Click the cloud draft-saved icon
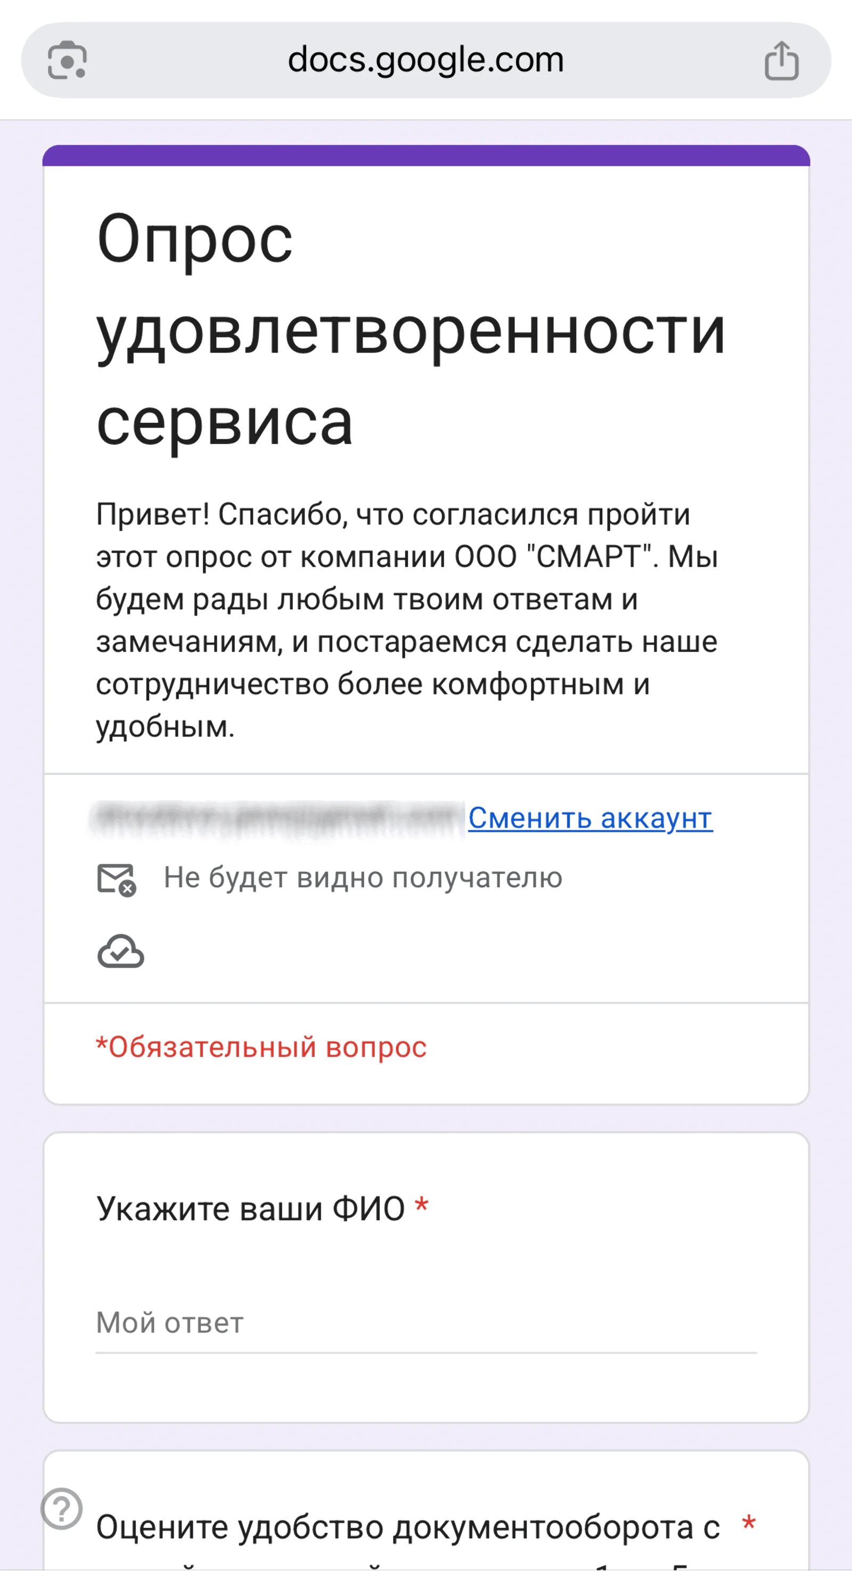The width and height of the screenshot is (852, 1571). click(x=121, y=951)
